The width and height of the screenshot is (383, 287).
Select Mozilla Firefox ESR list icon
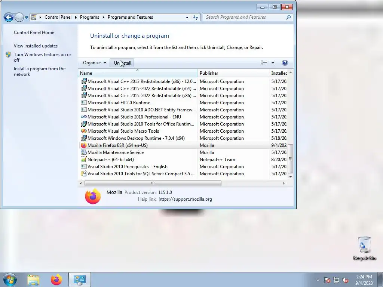tap(83, 145)
